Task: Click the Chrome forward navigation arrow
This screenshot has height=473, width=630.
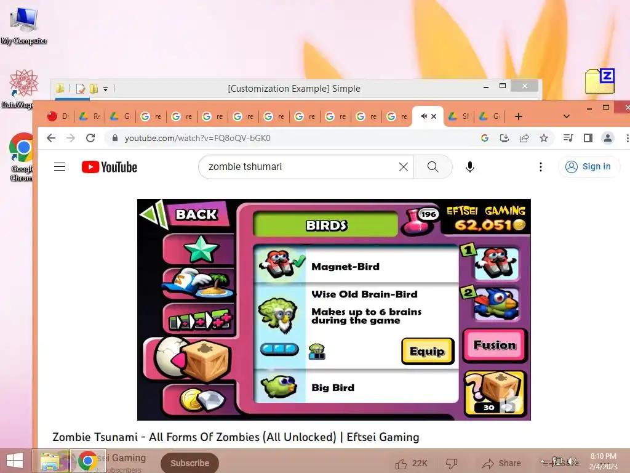Action: 71,138
